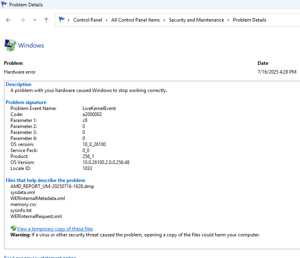Click the Windows heading text

pyautogui.click(x=31, y=45)
